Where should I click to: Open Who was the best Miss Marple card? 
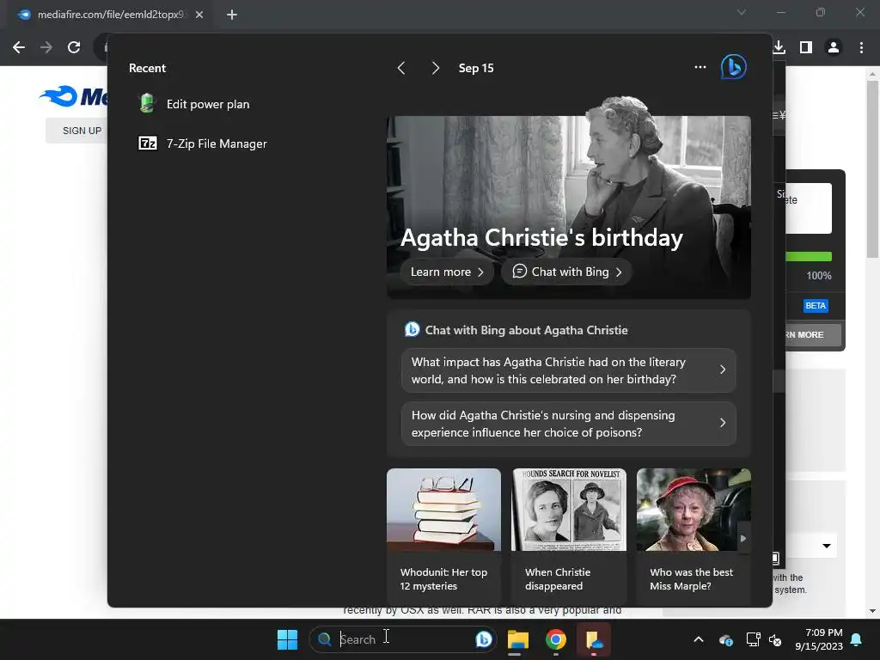694,535
